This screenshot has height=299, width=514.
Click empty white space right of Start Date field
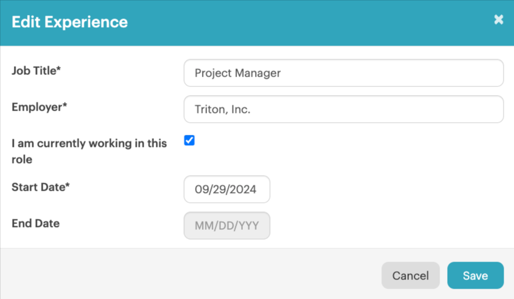pos(387,190)
